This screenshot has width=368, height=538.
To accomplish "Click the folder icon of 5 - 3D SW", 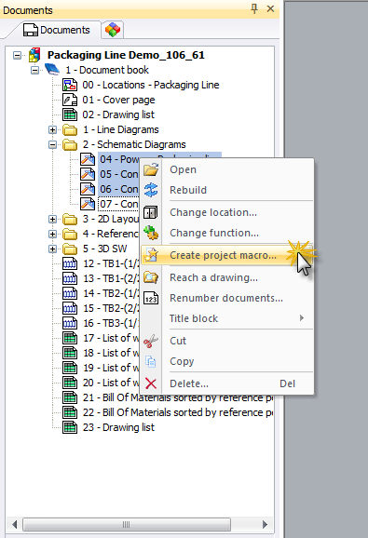I will click(70, 249).
